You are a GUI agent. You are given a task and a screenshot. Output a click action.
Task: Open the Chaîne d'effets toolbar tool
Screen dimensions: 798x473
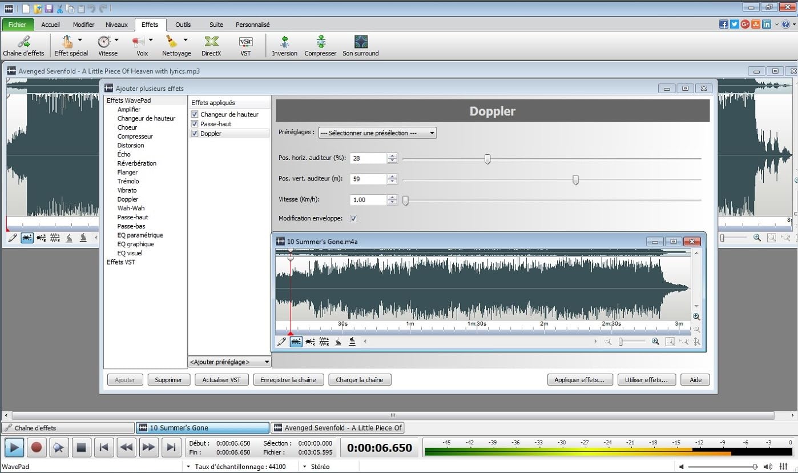pos(23,46)
